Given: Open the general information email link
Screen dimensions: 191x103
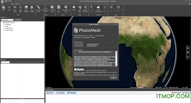Looking at the screenshot, I should click(x=92, y=46).
